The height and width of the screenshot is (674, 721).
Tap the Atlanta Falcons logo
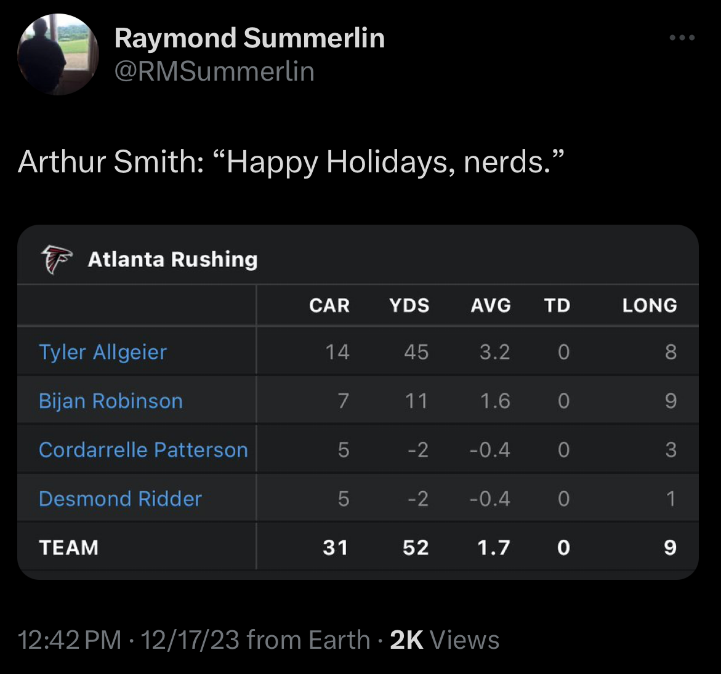(57, 259)
